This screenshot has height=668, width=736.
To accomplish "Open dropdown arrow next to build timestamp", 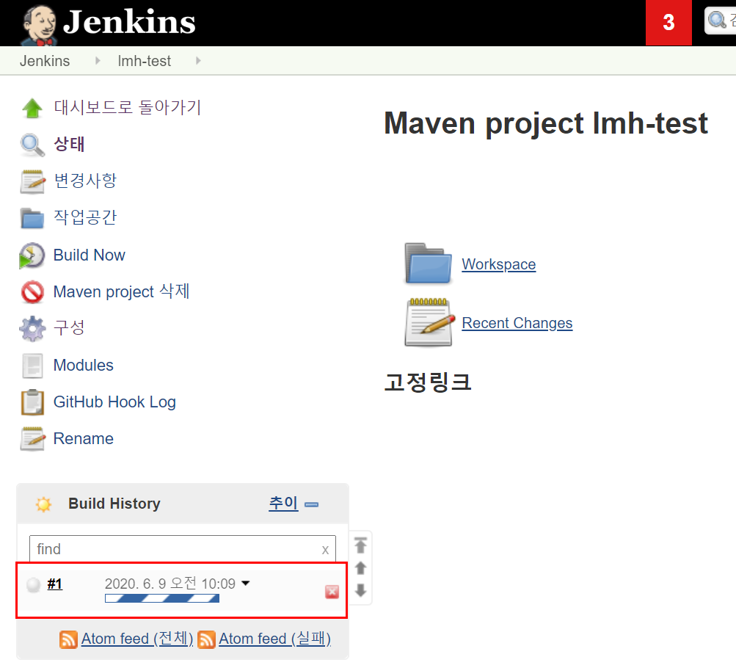I will coord(246,584).
